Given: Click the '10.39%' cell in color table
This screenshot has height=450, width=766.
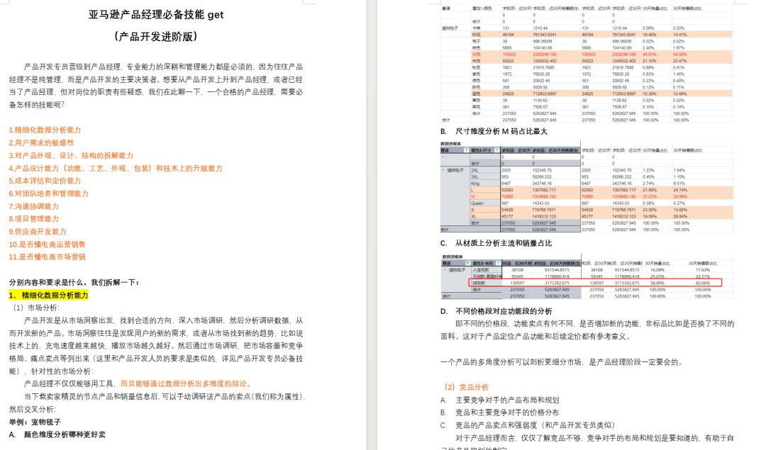Looking at the screenshot, I should (649, 94).
